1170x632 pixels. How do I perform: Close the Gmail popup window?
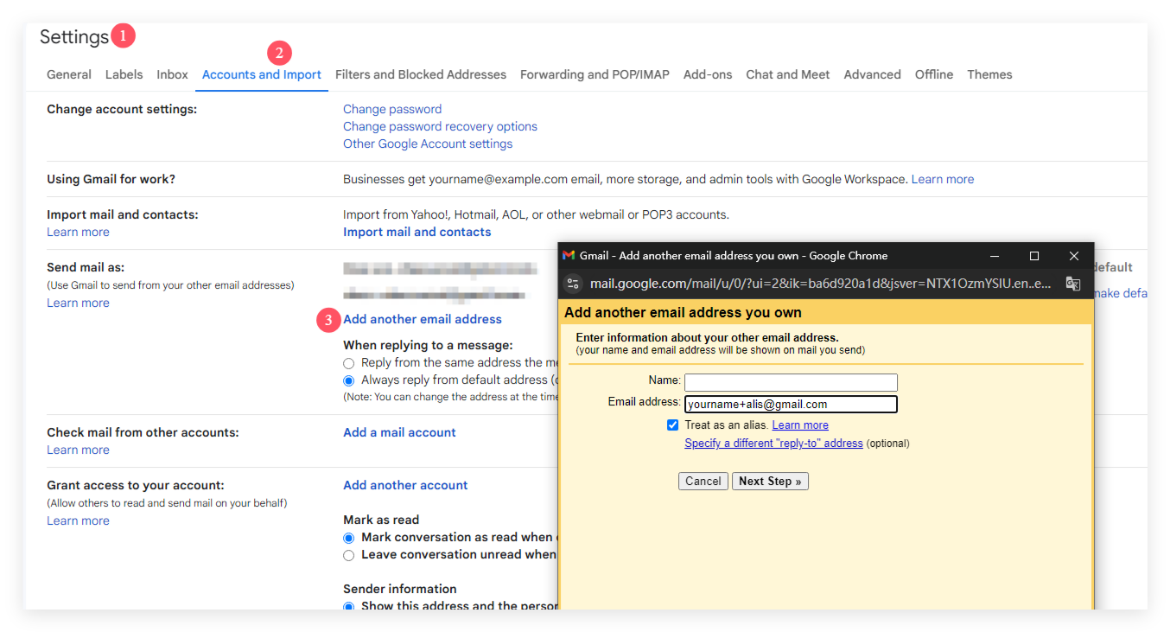point(1074,256)
